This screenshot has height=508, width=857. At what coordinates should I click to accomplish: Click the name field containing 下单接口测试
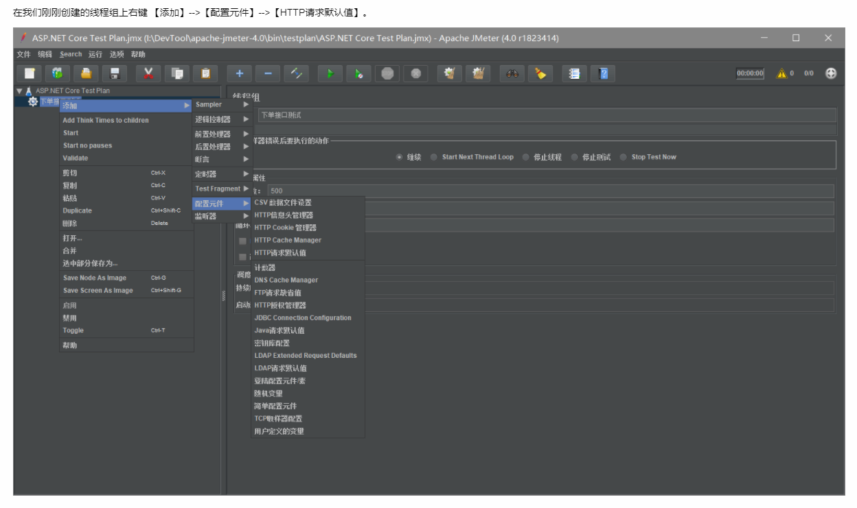(547, 115)
